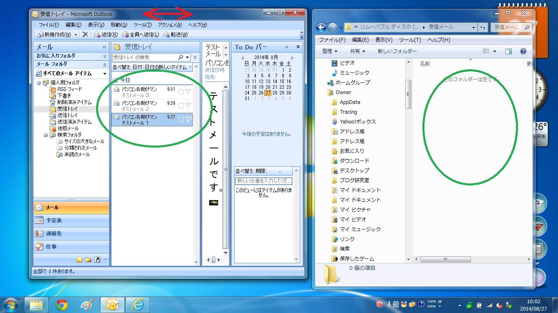Viewport: 558px width, 313px height.
Task: Click the 返信(R) reply button
Action: point(106,35)
